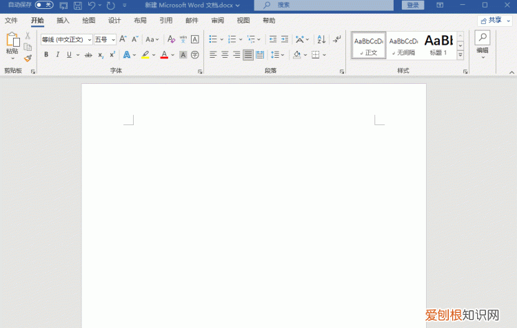
Task: Apply character border icon
Action: coord(195,39)
